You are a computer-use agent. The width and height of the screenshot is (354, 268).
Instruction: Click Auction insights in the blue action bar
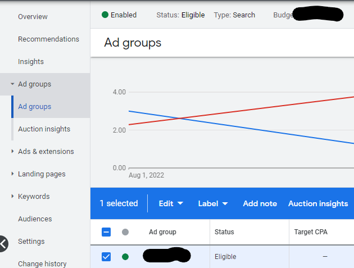coord(318,203)
